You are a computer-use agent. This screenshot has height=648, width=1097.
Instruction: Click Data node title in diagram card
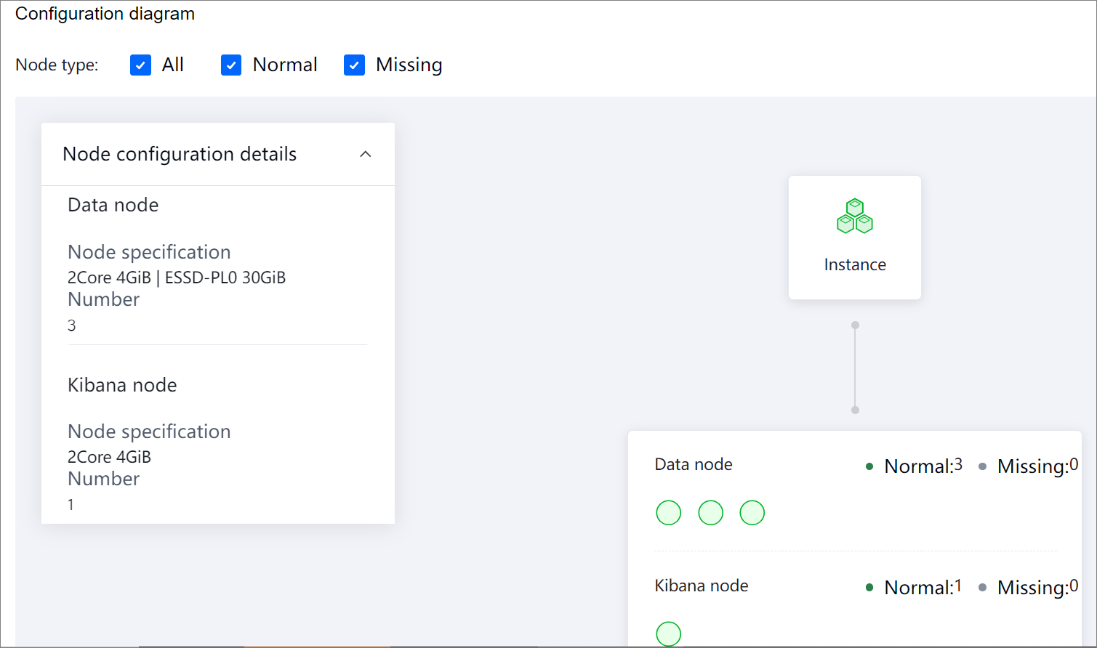[694, 465]
